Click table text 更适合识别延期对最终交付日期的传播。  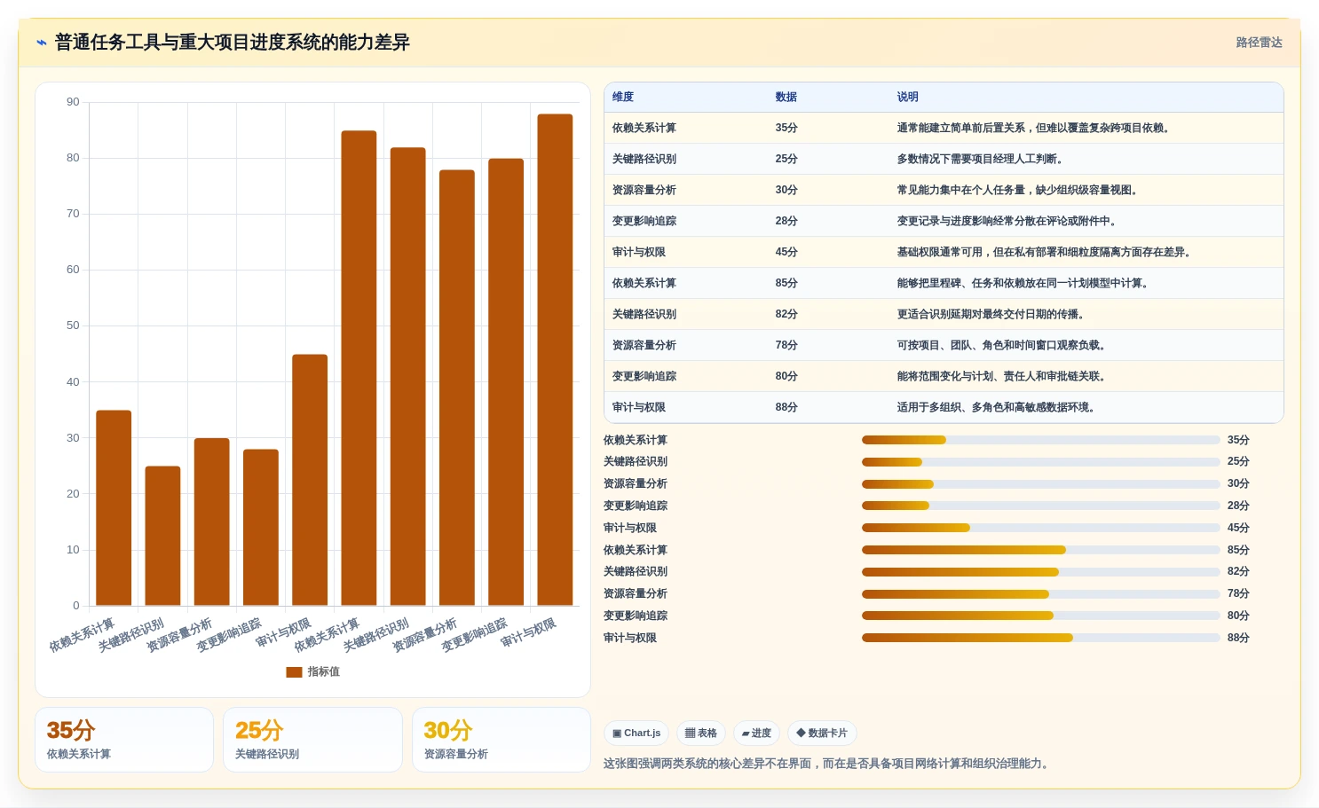(x=992, y=314)
